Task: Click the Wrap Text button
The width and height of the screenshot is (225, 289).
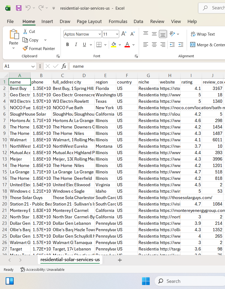Action: pos(203,34)
